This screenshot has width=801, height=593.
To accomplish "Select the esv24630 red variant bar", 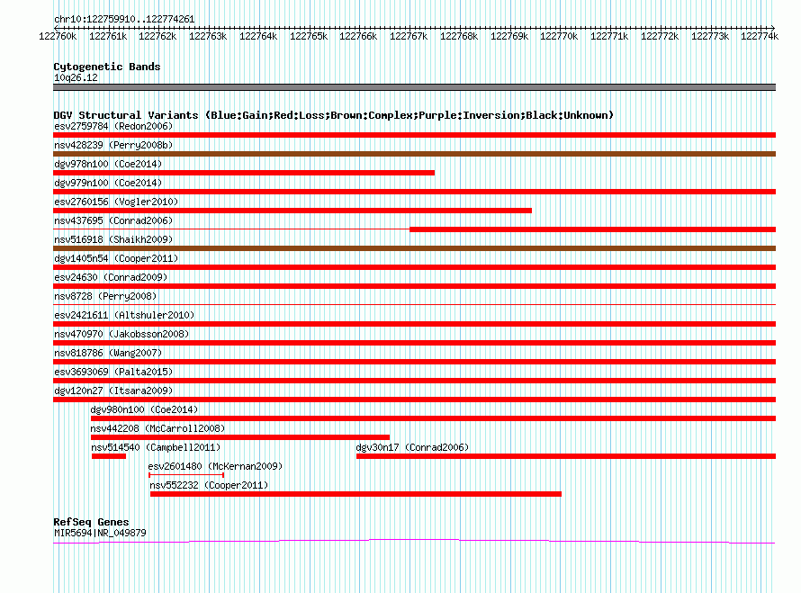I will 414,286.
